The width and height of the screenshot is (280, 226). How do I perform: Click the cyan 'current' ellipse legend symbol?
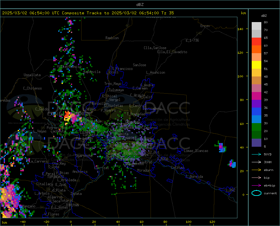(256, 193)
